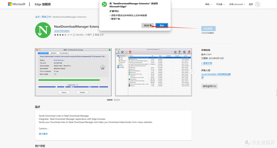The image size is (277, 148).
Task: Expand the 帮助 dropdown menu
Action: pos(208,4)
